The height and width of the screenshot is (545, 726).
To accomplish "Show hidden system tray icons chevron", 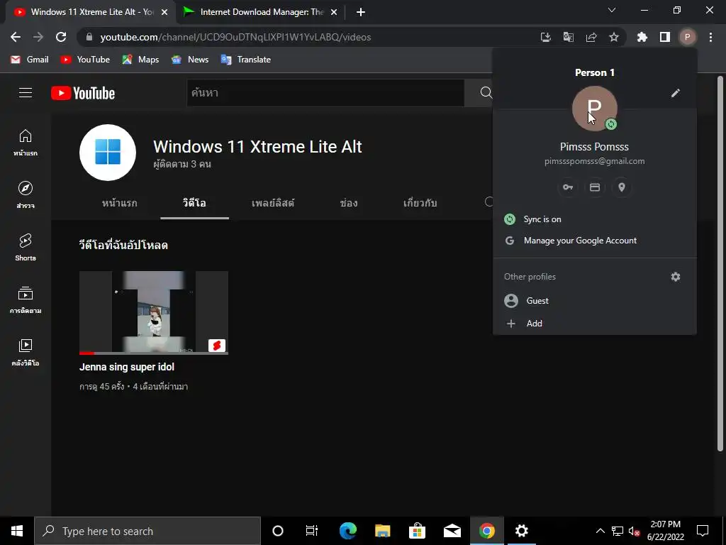I will point(600,531).
